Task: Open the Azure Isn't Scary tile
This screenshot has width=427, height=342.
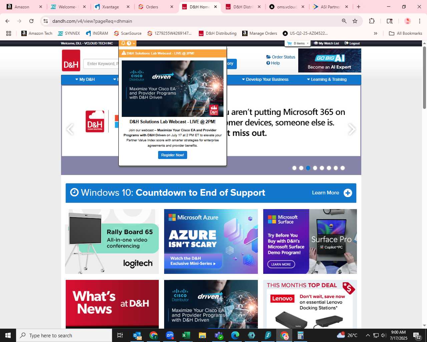Action: pyautogui.click(x=211, y=241)
